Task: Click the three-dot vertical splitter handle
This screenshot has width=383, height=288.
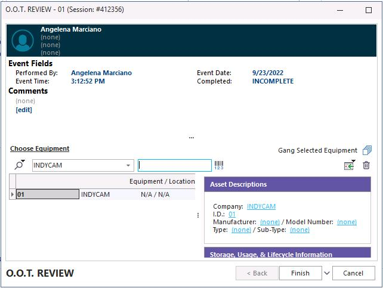Action: coord(198,215)
